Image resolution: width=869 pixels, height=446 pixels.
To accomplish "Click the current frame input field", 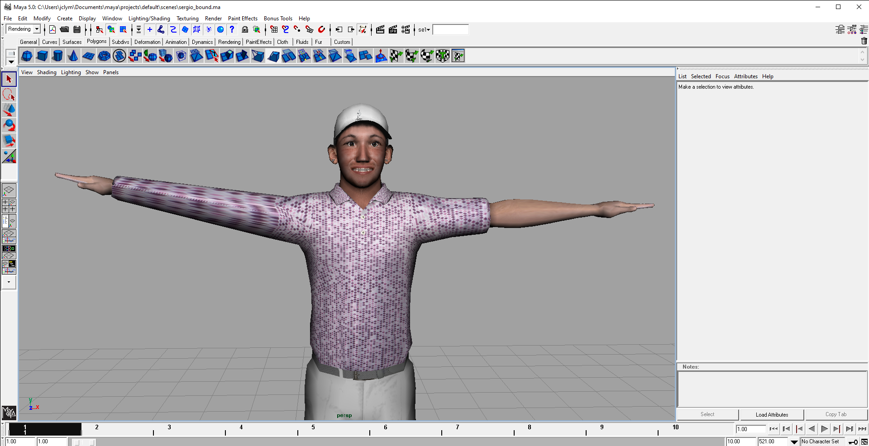I will click(750, 429).
